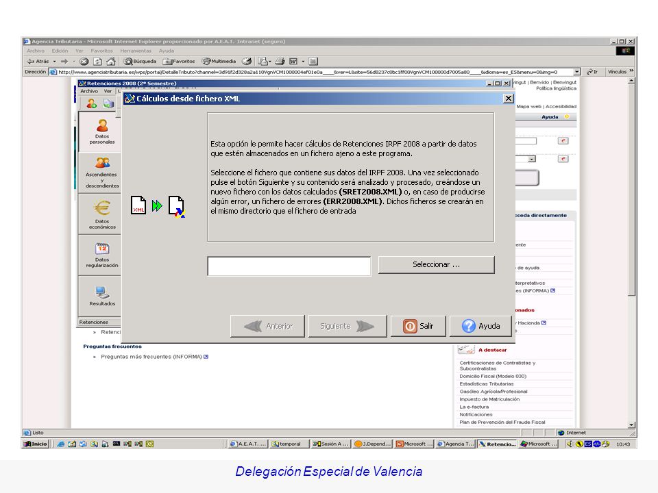Click the Anterior button
This screenshot has height=493, width=658.
pos(268,326)
